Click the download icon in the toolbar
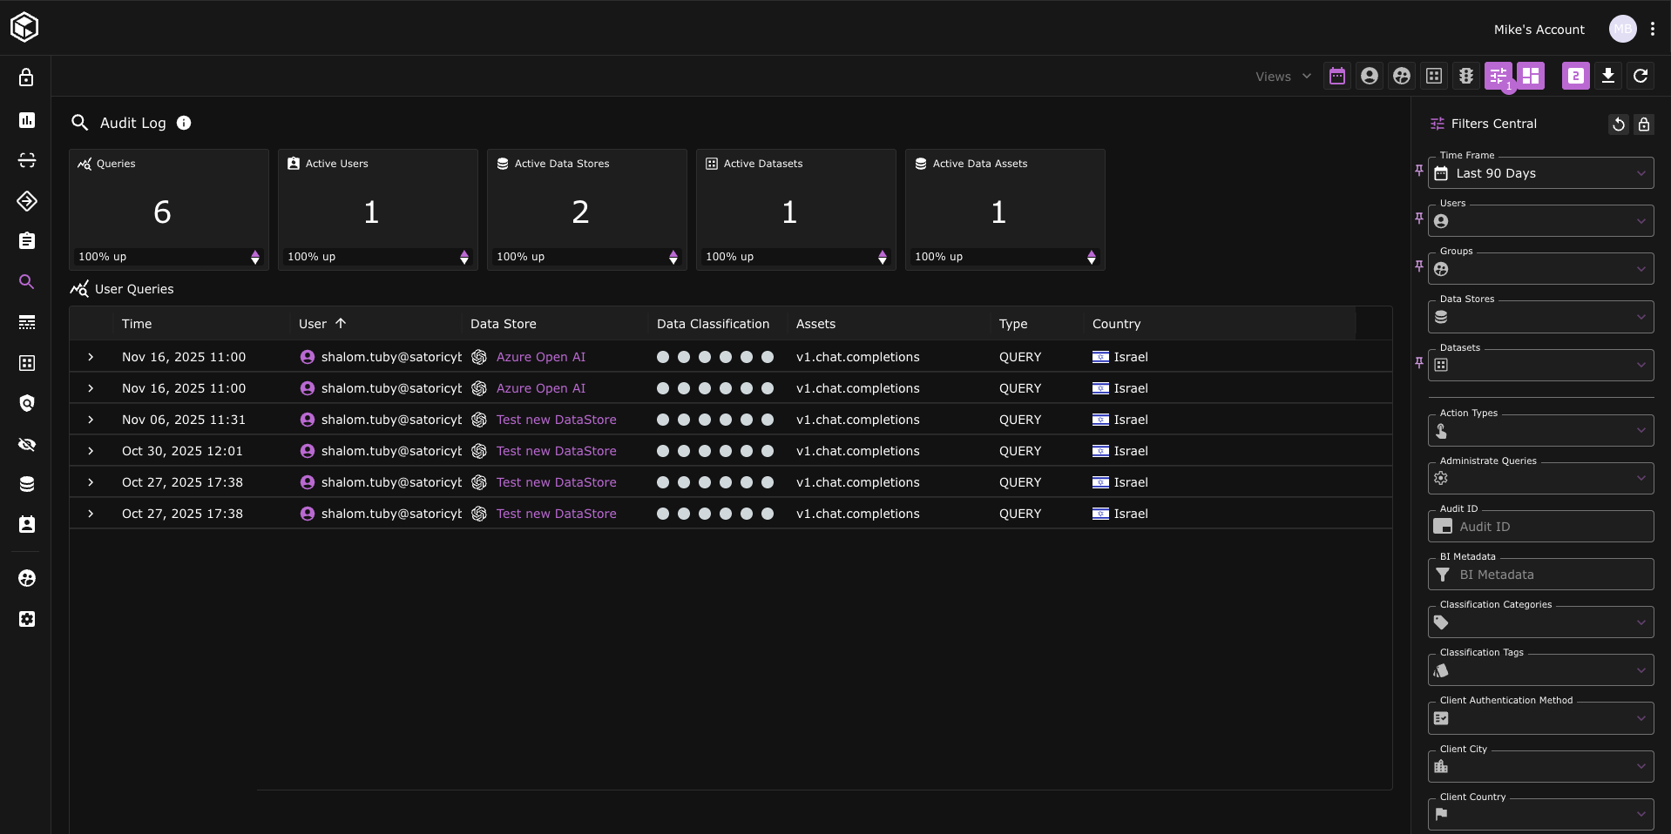Image resolution: width=1671 pixels, height=834 pixels. 1608,77
